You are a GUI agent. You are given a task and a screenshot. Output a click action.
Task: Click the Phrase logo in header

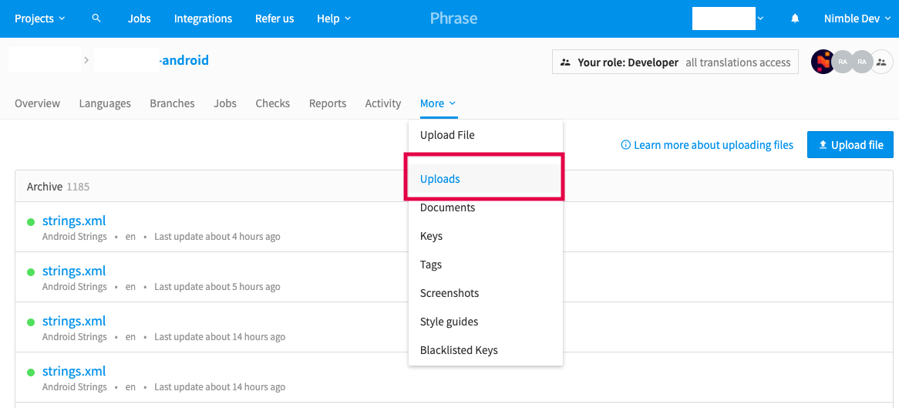coord(453,19)
